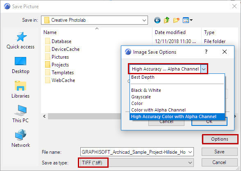Click the help question mark in Image Save Options
Viewport: 241px width, 171px height.
(206, 52)
